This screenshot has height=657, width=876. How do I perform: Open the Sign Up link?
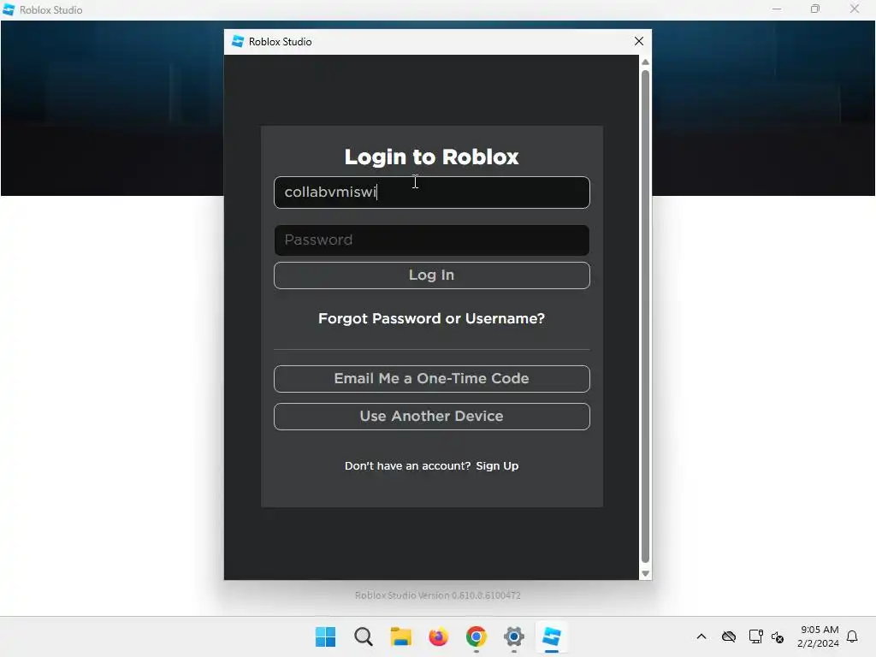click(497, 466)
